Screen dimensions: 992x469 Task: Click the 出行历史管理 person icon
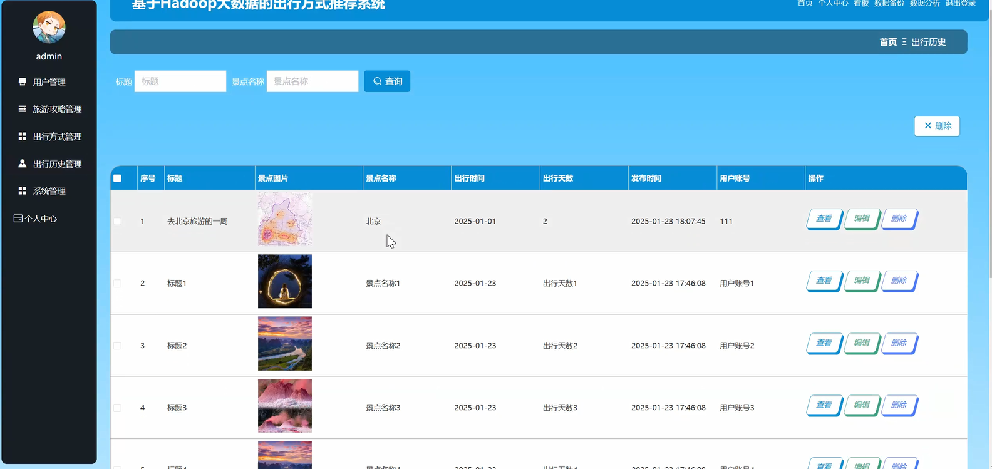(x=23, y=163)
